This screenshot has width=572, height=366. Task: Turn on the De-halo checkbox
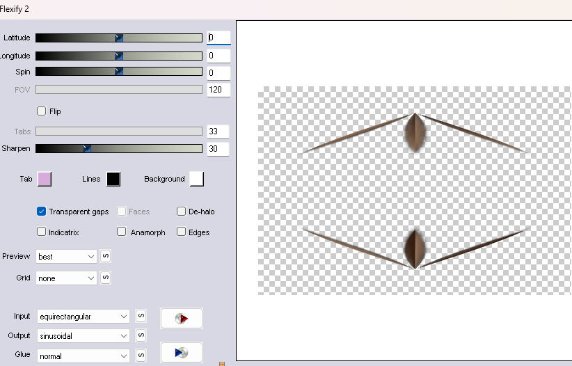pos(182,212)
